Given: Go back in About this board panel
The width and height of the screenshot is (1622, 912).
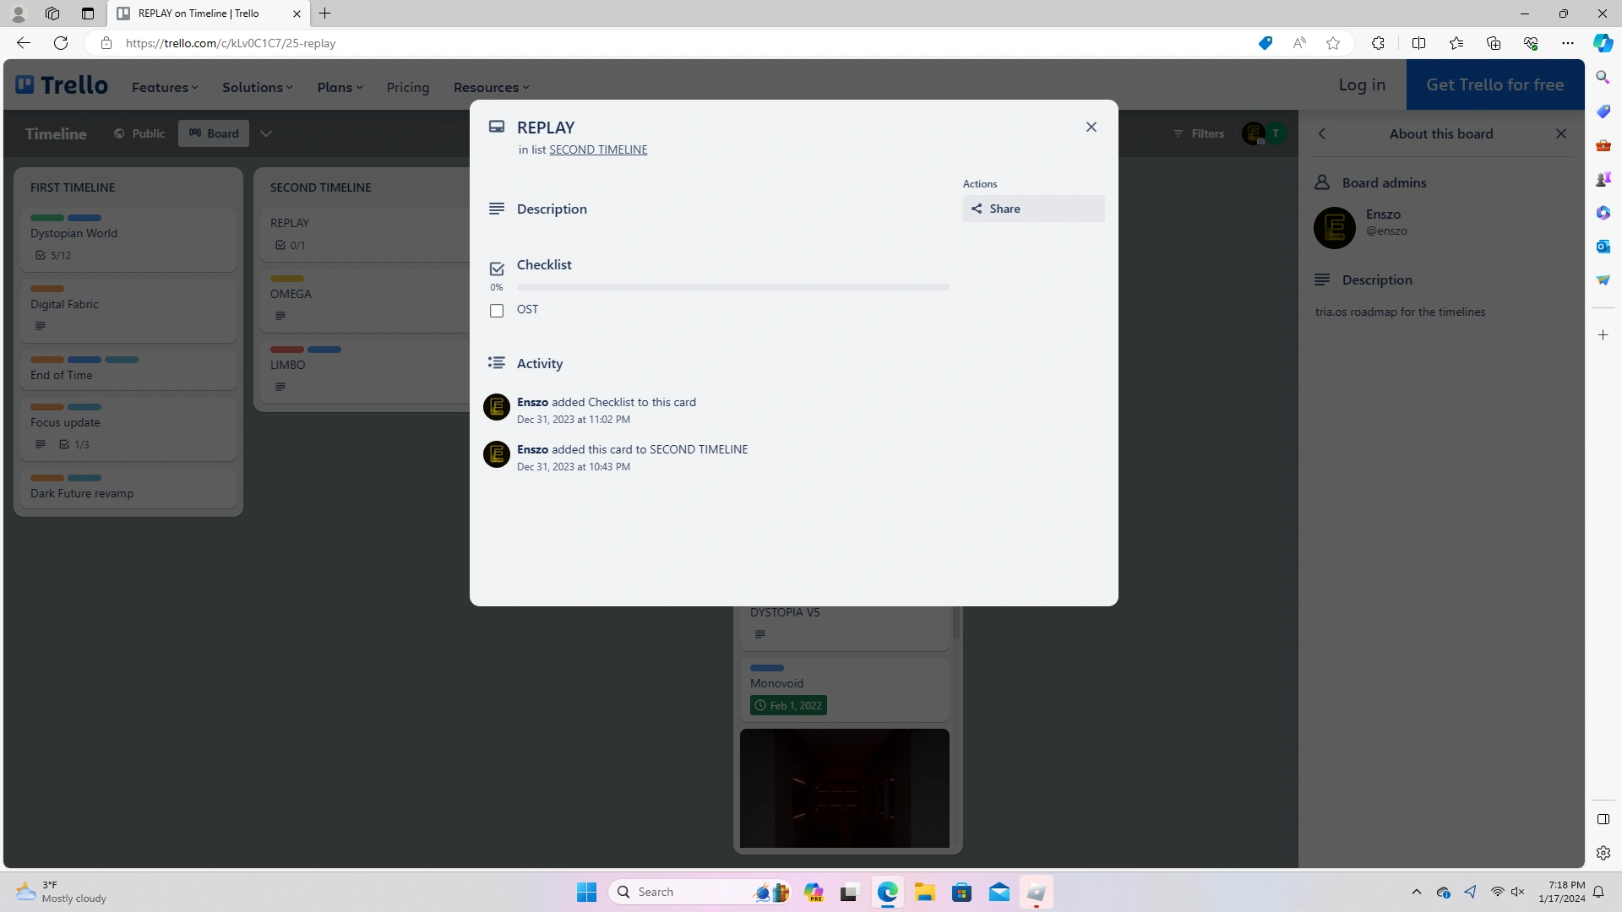Looking at the screenshot, I should [1322, 133].
